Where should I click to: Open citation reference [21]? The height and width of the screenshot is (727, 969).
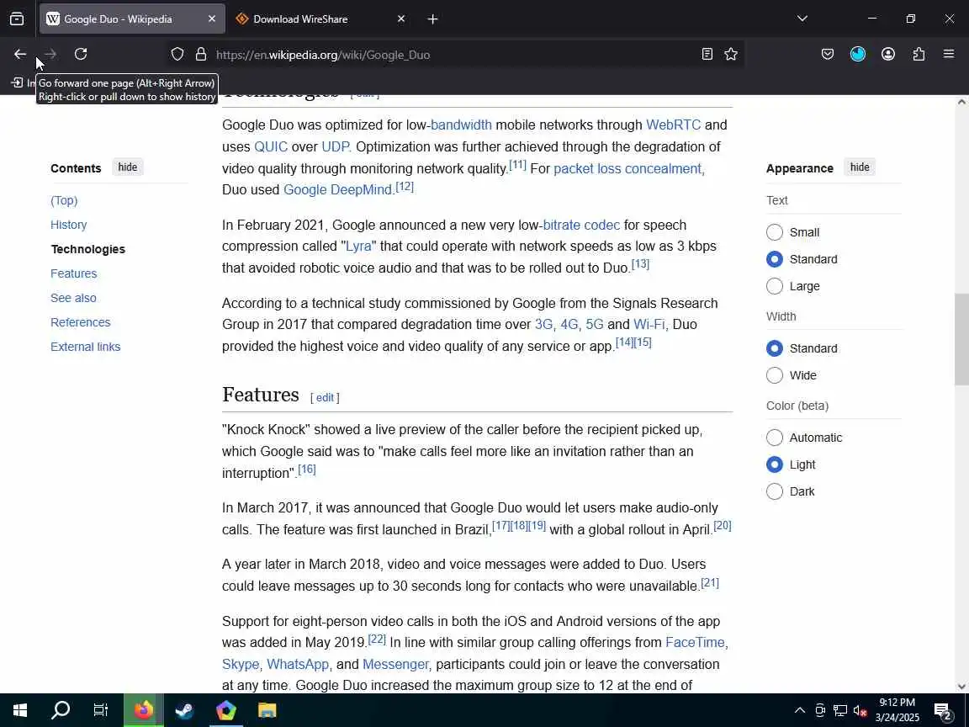point(709,582)
